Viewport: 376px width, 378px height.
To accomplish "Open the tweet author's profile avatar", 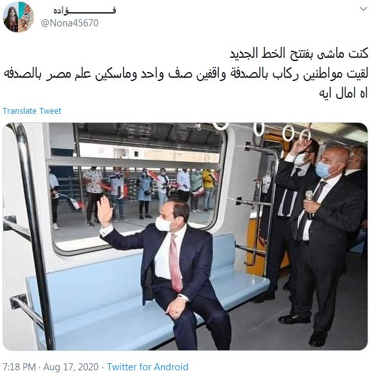I will click(18, 17).
